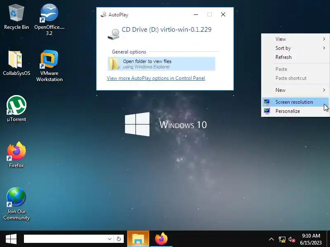Minimize the AutoPlay window
The width and height of the screenshot is (330, 247).
pos(196,14)
